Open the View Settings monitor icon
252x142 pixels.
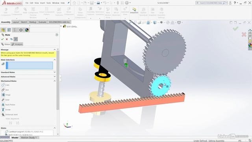tap(179, 22)
